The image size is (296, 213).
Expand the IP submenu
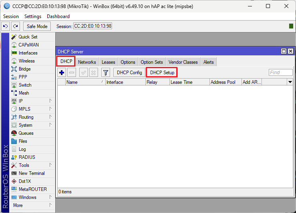pyautogui.click(x=32, y=101)
